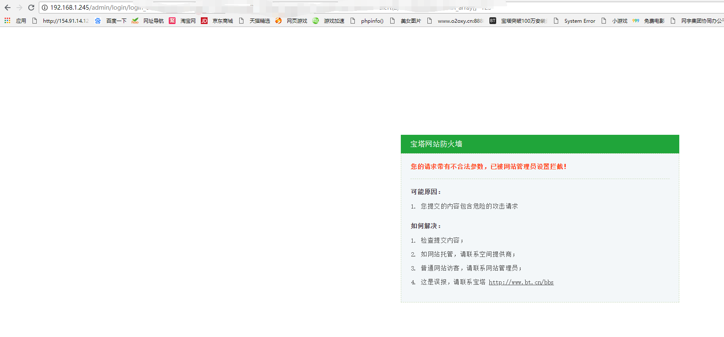
Task: Open the http://154.91.14.12 bookmark
Action: (66, 21)
